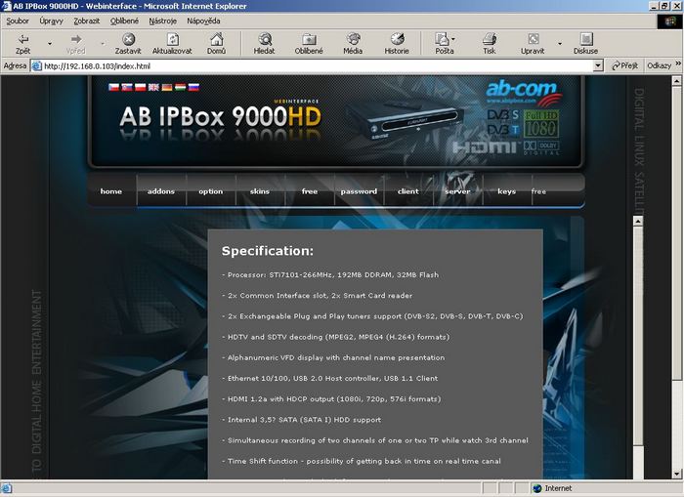Click the Upravit edit toolbar icon
Image resolution: width=684 pixels, height=497 pixels.
pos(533,44)
